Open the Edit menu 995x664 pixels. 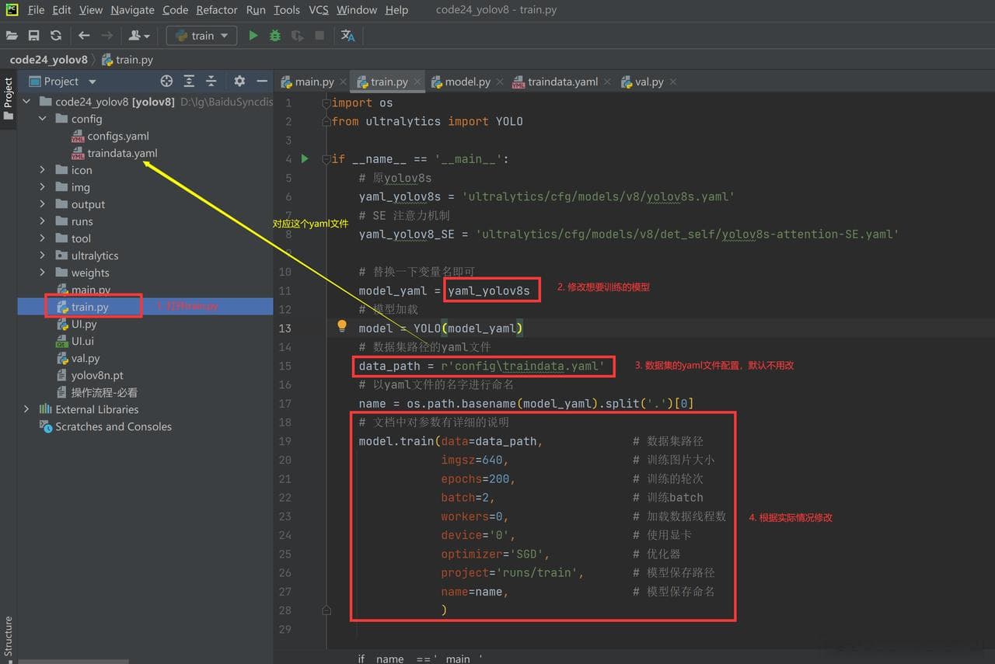pyautogui.click(x=61, y=10)
